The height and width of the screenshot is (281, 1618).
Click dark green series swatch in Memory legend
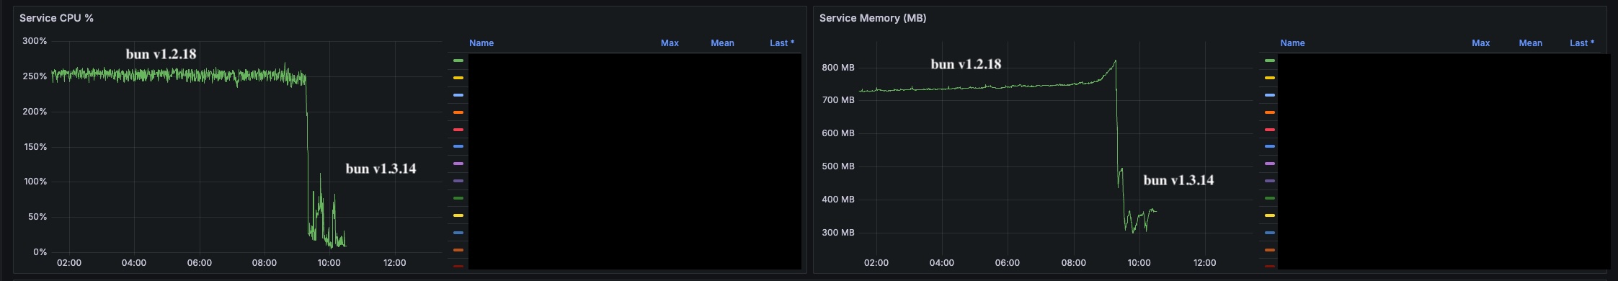point(1270,198)
